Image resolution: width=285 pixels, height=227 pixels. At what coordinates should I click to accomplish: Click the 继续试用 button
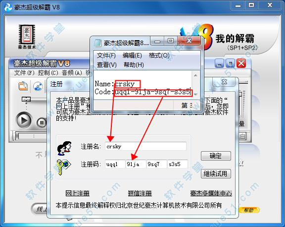pos(216,173)
